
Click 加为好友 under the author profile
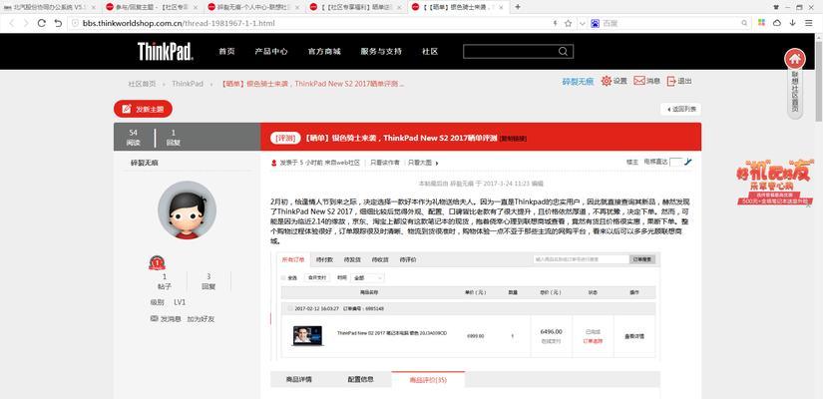pos(201,318)
